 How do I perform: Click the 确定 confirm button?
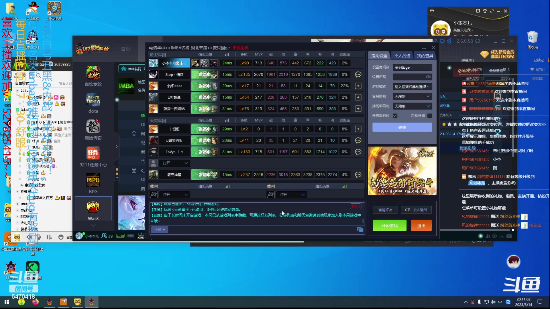(x=402, y=127)
